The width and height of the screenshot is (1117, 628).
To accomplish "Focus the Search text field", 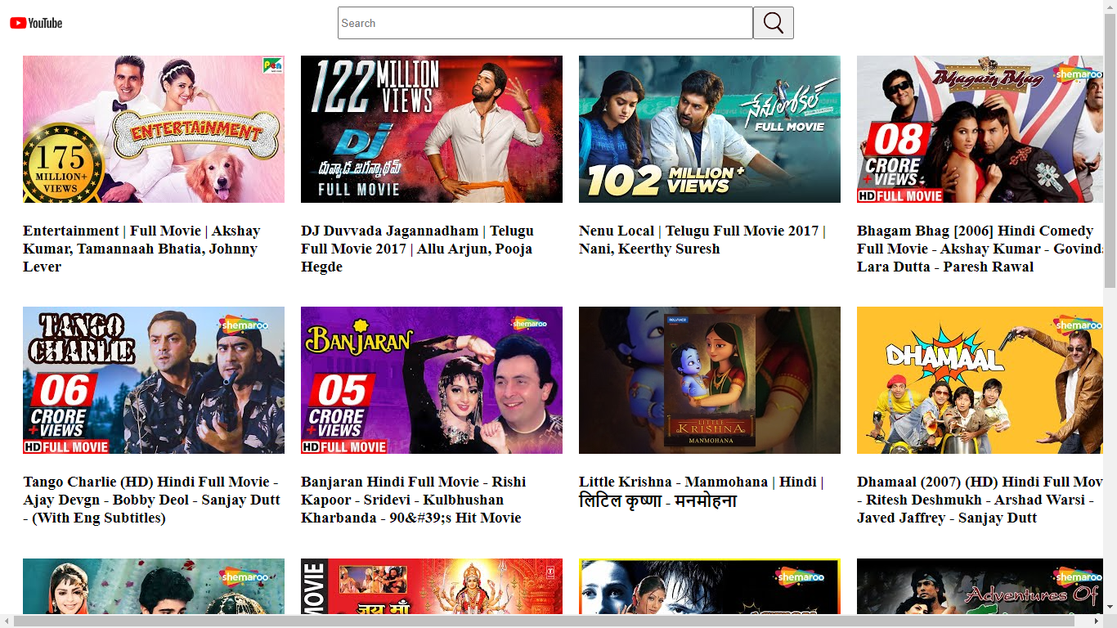I will pos(545,23).
